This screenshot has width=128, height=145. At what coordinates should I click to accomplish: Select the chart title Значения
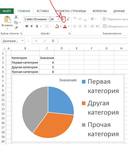coord(68,80)
